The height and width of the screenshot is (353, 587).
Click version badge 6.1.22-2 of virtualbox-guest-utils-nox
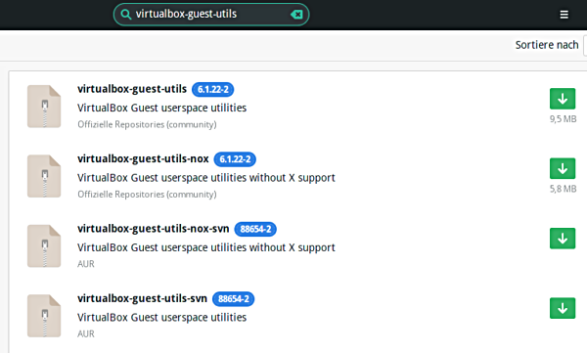(x=235, y=159)
